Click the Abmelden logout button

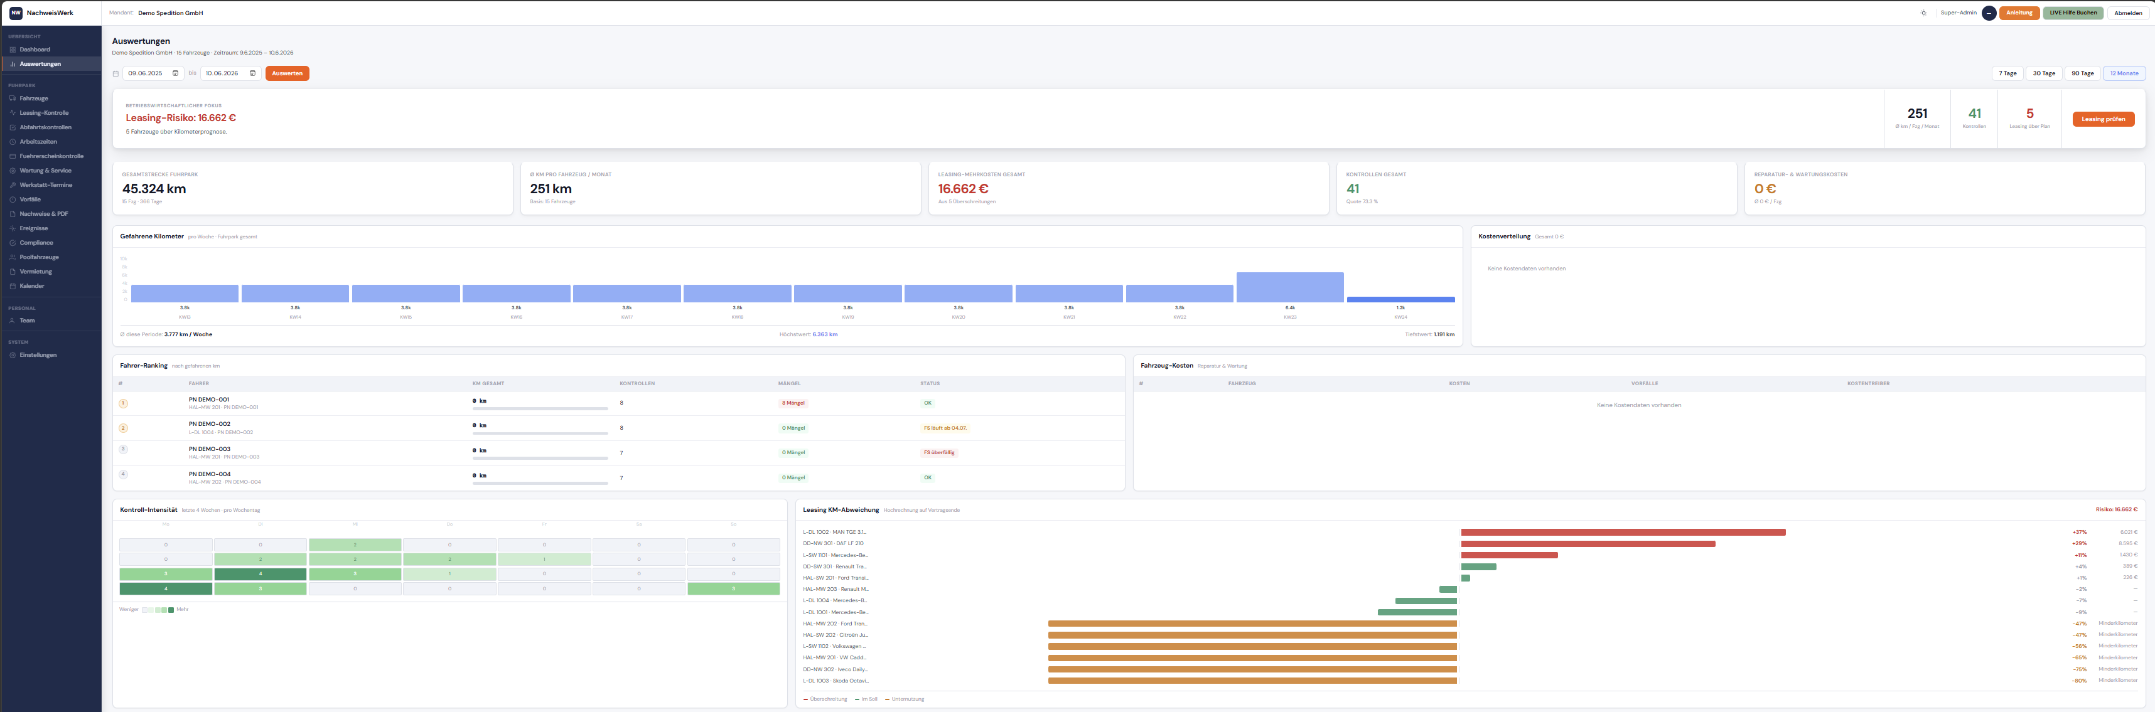tap(2128, 13)
